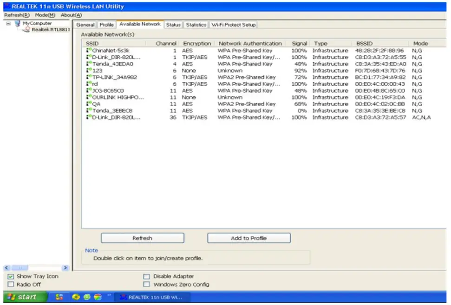Screen dimensions: 451x305
Task: Switch to the General tab
Action: pyautogui.click(x=85, y=25)
